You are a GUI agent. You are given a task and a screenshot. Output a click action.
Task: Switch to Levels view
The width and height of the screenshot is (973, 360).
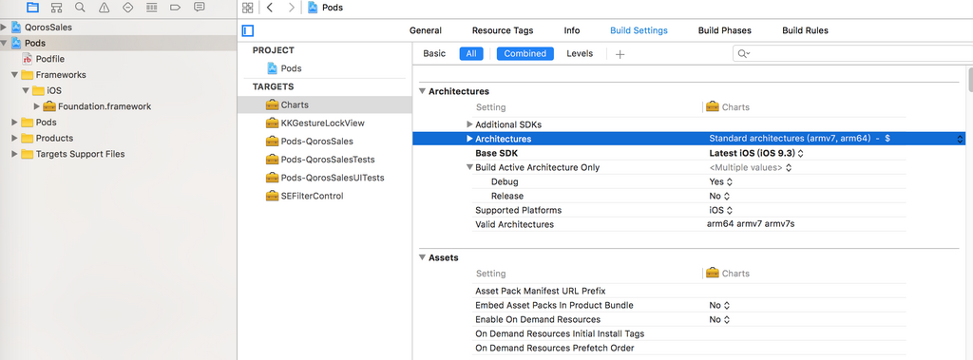(580, 53)
